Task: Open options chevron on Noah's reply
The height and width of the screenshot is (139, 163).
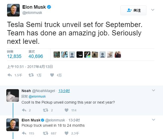Action: pyautogui.click(x=154, y=90)
